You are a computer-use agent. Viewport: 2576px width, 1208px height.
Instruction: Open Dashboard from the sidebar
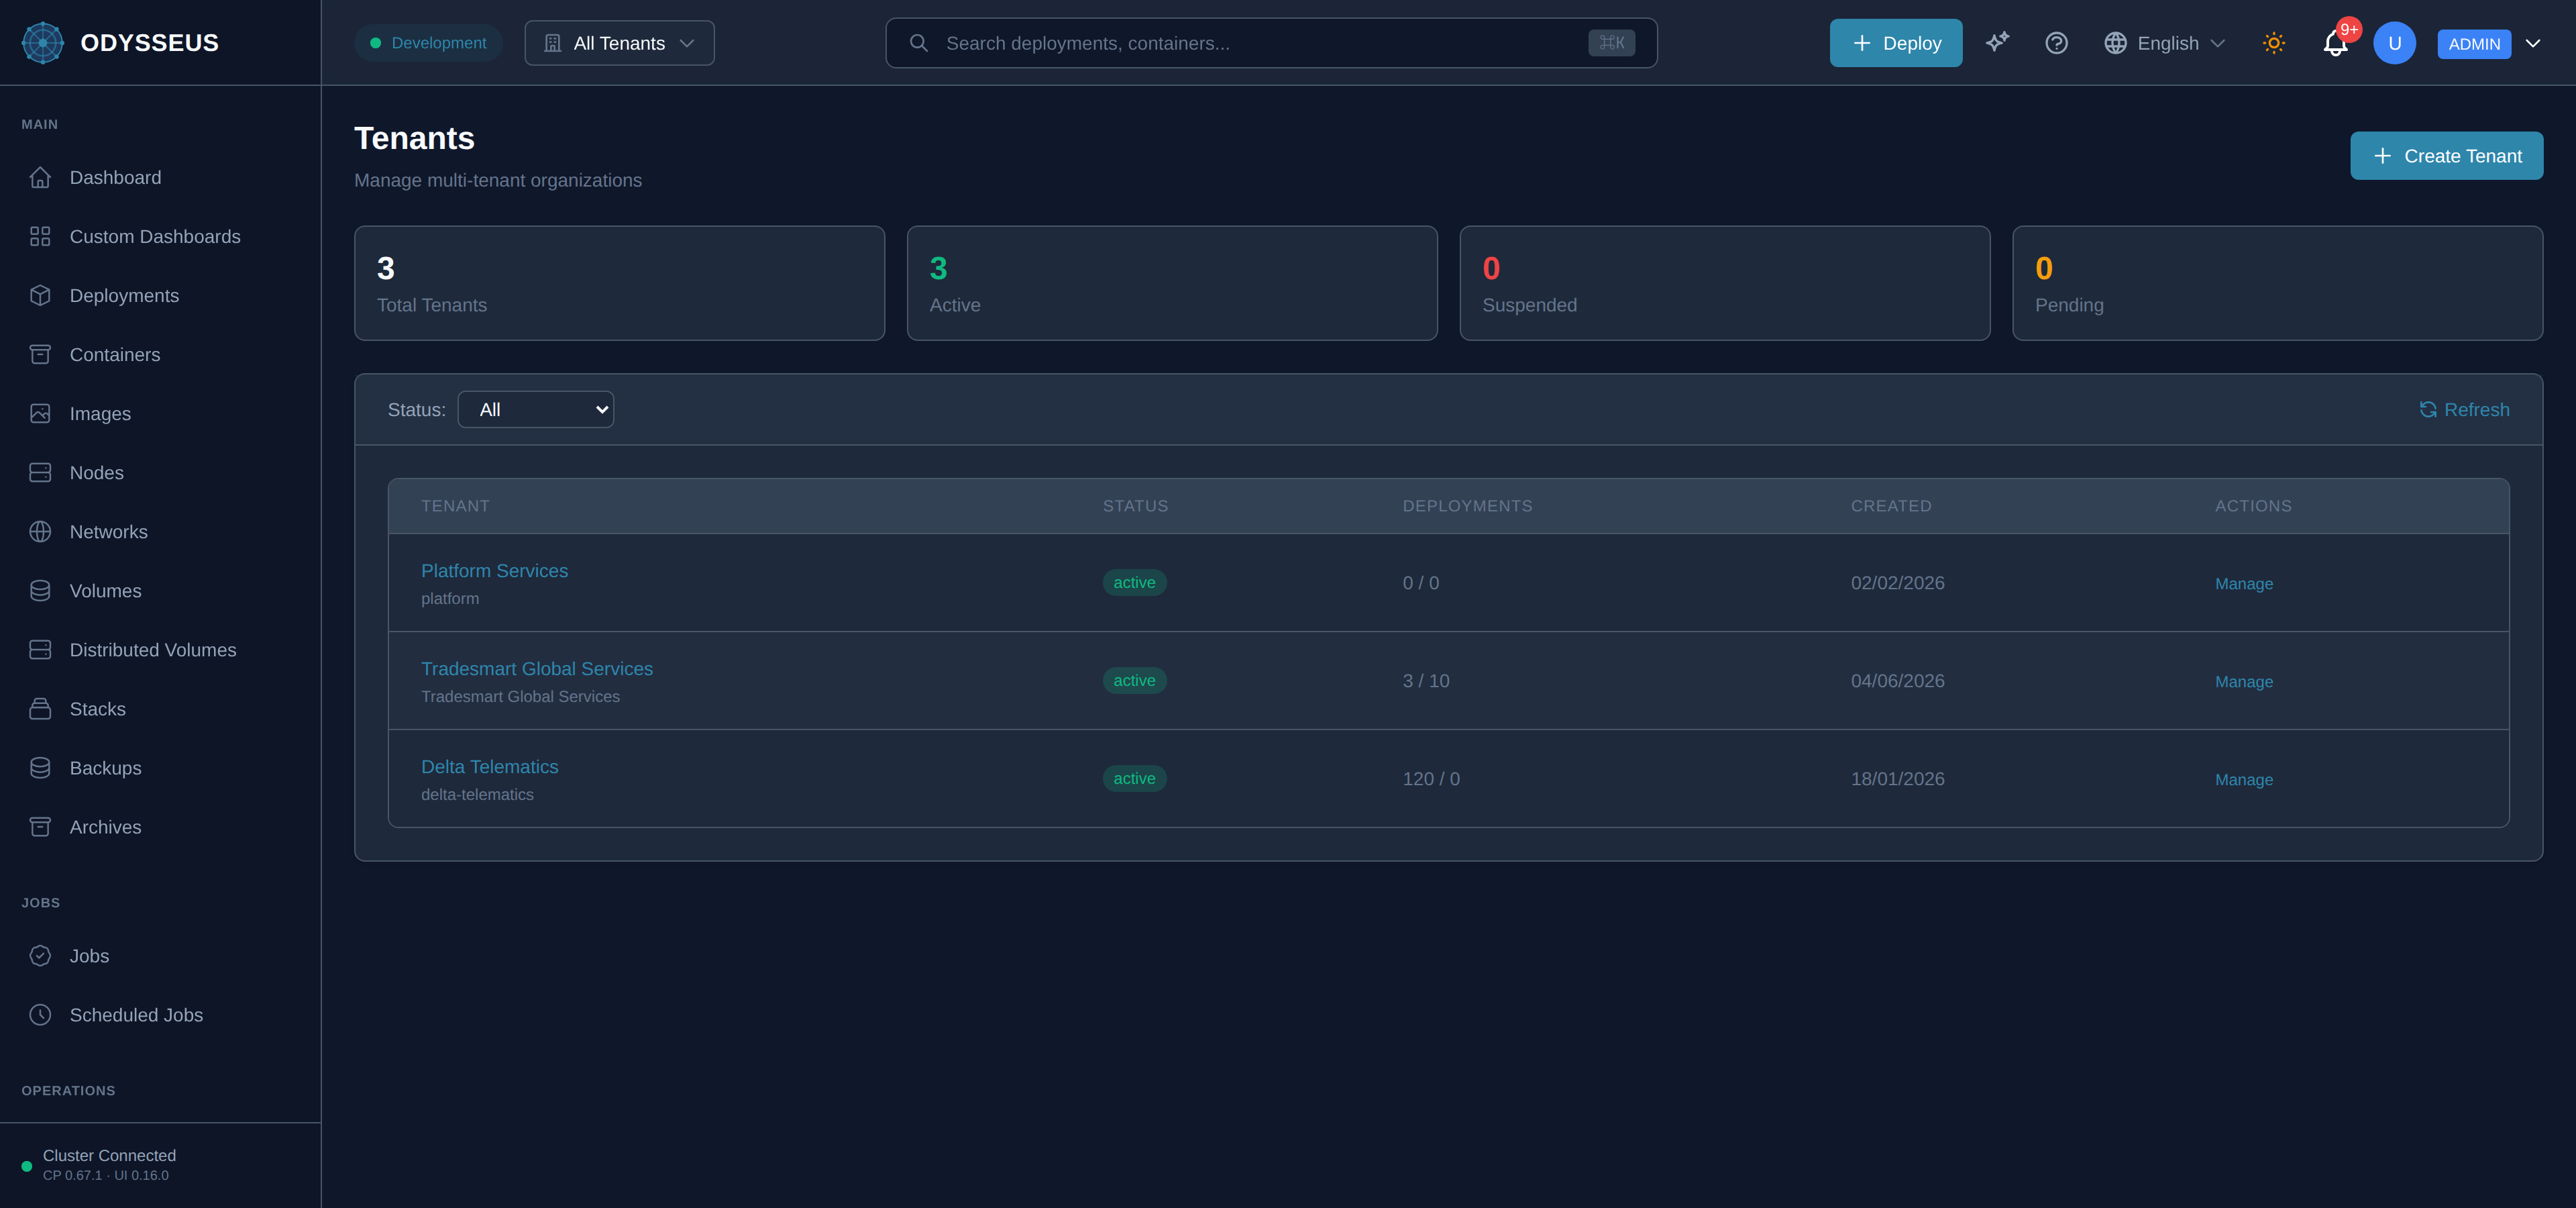[160, 177]
